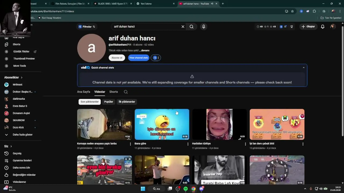The height and width of the screenshot is (193, 344).
Task: Switch to the Yeni Sekme browser tab
Action: (156, 4)
